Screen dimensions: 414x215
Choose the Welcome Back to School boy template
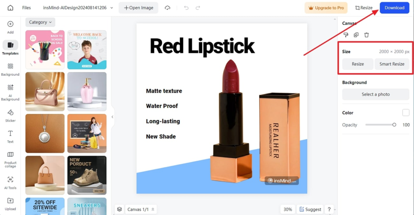[87, 50]
